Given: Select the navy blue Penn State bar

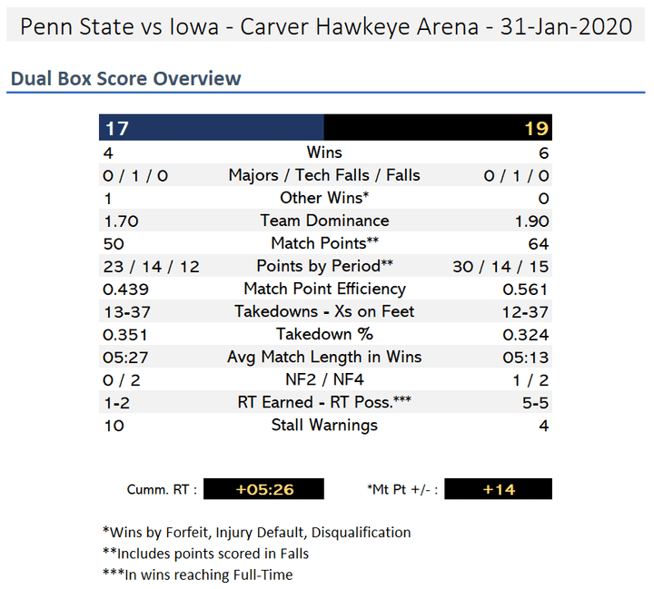Looking at the screenshot, I should click(212, 127).
